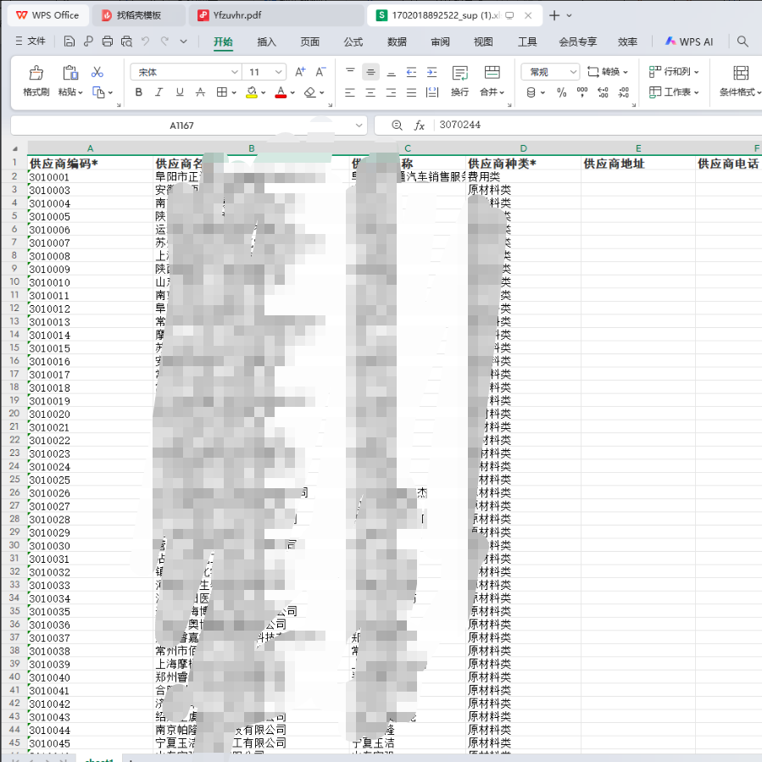Image resolution: width=762 pixels, height=762 pixels.
Task: Toggle Italic formatting
Action: pyautogui.click(x=159, y=92)
